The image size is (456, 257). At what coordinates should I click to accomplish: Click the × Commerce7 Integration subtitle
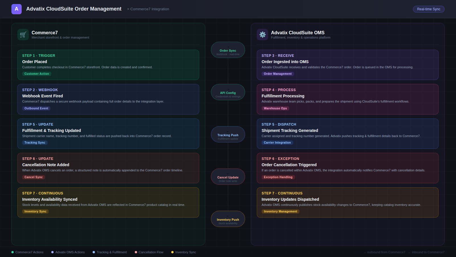coord(148,9)
